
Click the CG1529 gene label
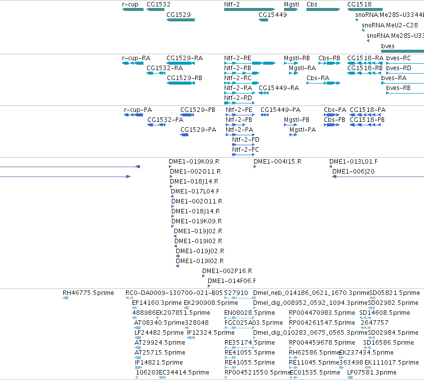[x=178, y=14]
